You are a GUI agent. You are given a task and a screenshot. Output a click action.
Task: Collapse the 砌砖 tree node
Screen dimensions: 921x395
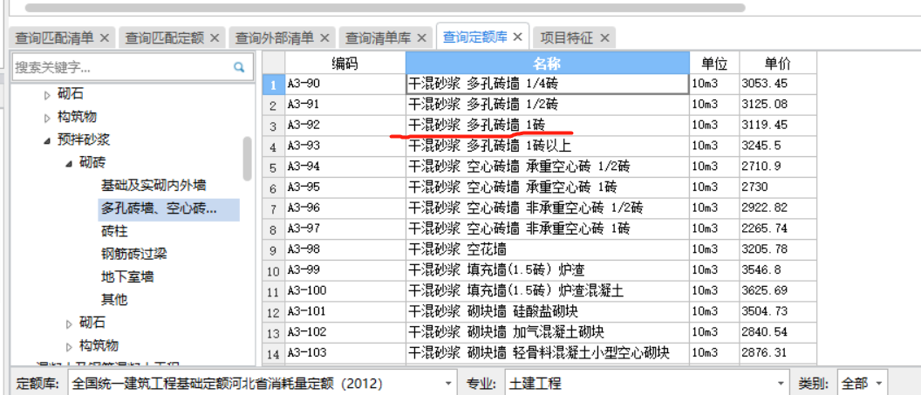[68, 162]
